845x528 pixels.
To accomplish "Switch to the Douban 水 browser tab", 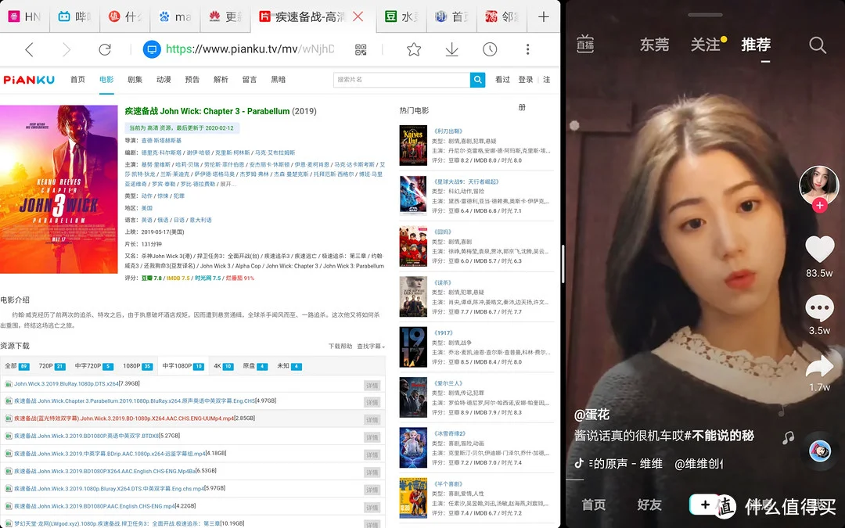I will coord(401,16).
